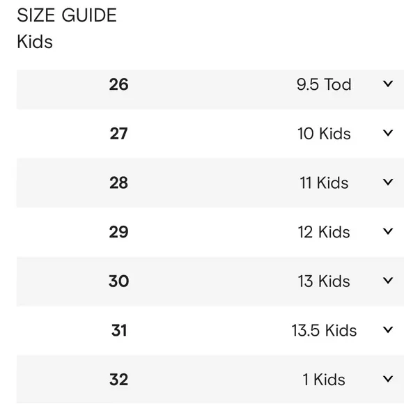Open the chevron beside 12 Kids

point(388,231)
